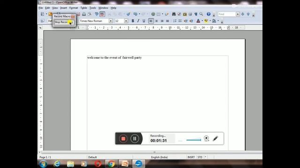Click the New document icon
Viewport: 300px width, 168px height.
click(43, 14)
